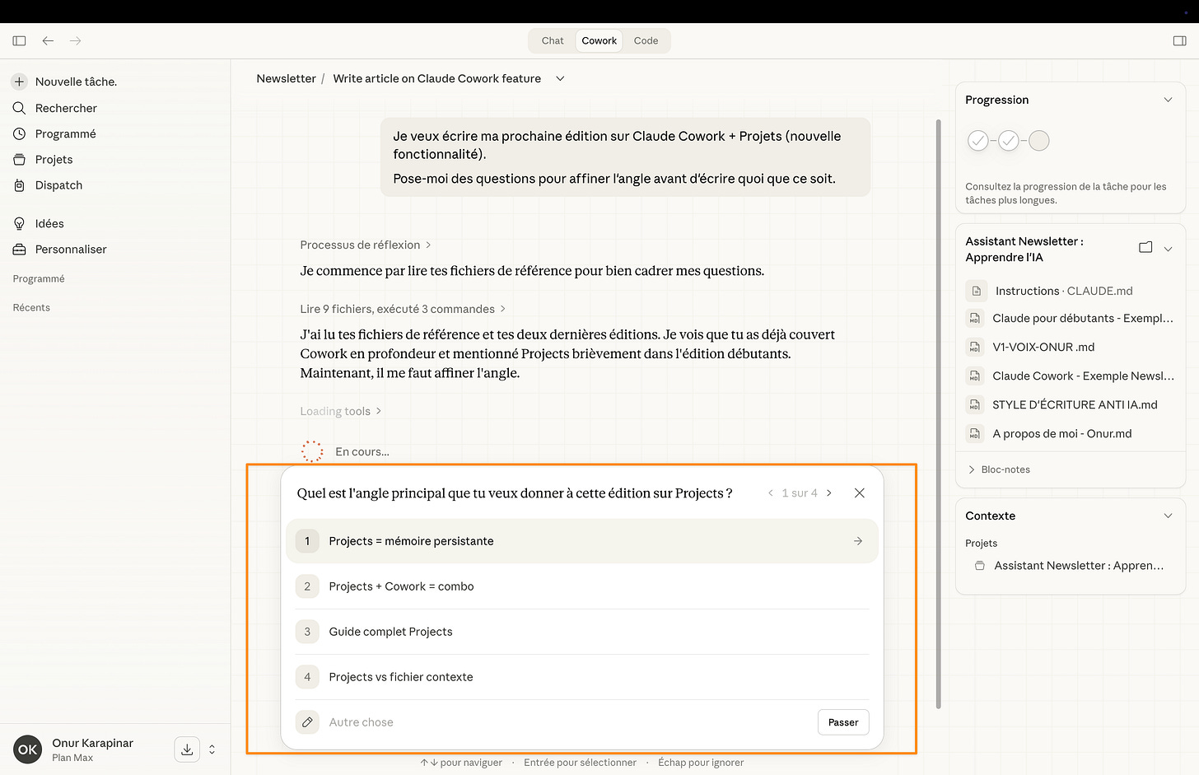Open the Instructions CLAUDE.md file

coord(1063,291)
